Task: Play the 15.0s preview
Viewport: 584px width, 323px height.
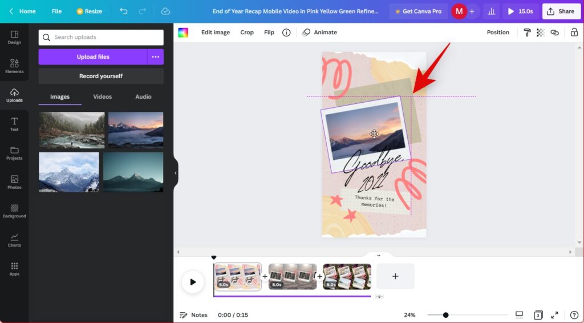Action: (521, 11)
